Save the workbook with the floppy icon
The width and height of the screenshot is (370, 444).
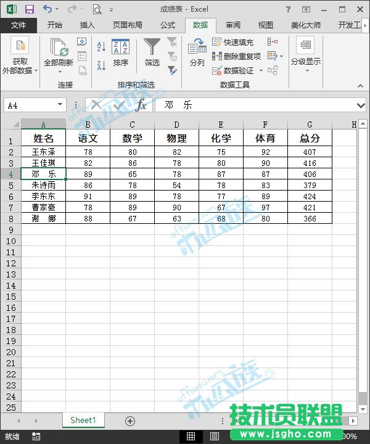coord(30,9)
